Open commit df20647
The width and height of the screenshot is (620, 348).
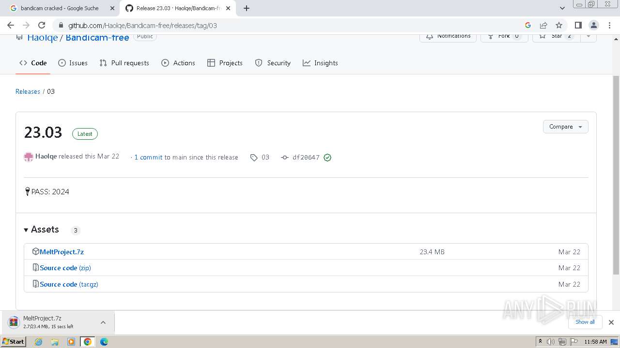pyautogui.click(x=301, y=157)
